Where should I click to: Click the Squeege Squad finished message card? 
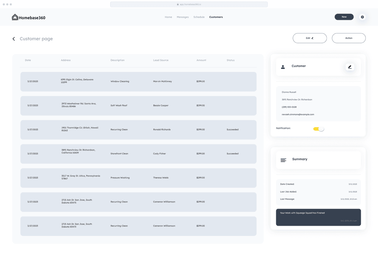click(318, 217)
